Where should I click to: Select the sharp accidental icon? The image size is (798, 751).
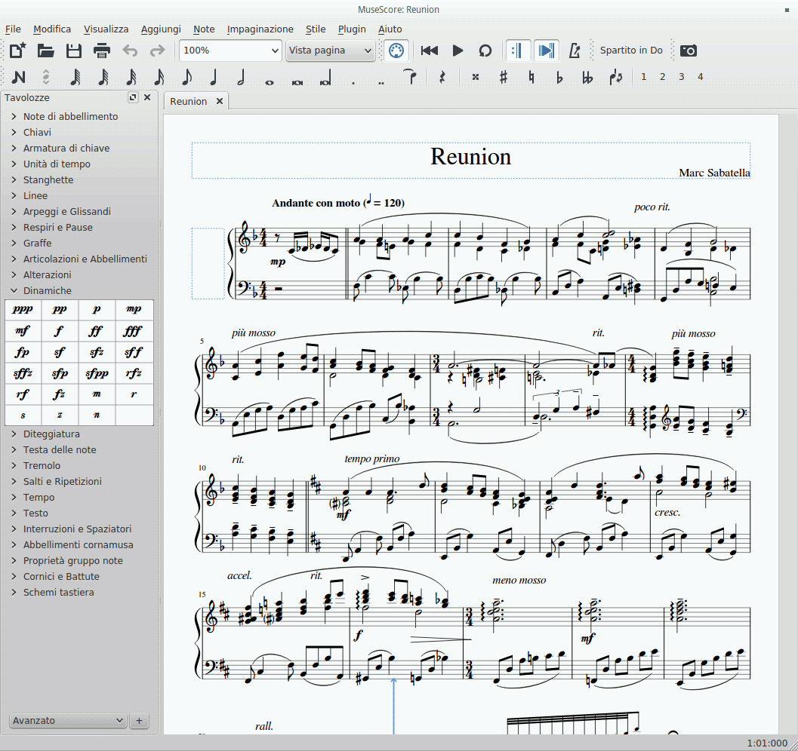point(504,77)
